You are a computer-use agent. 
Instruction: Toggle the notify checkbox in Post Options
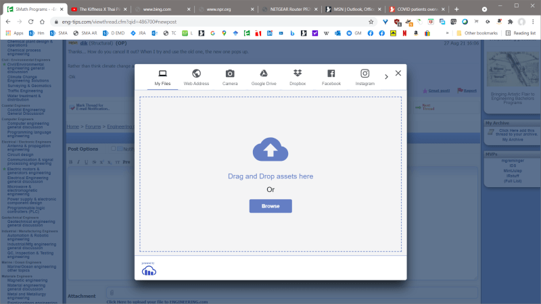[113, 149]
